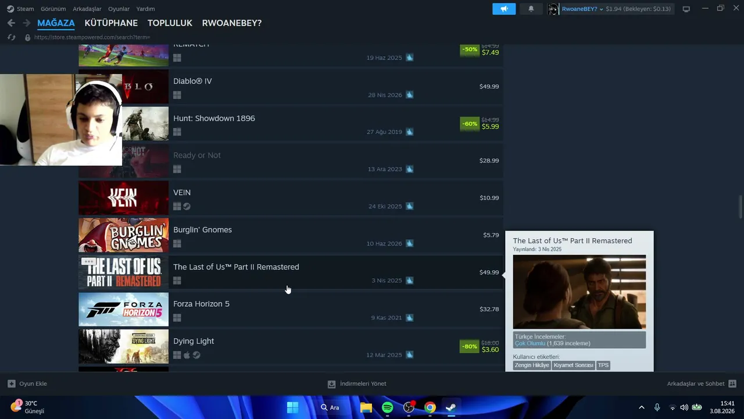This screenshot has height=419, width=744.
Task: Open the Hunt: Showdown 1896 title link
Action: point(214,118)
